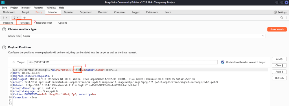Image resolution: width=289 pixels, height=106 pixels.
Task: Expand the Attack type Sniper dropdown
Action: (144, 36)
